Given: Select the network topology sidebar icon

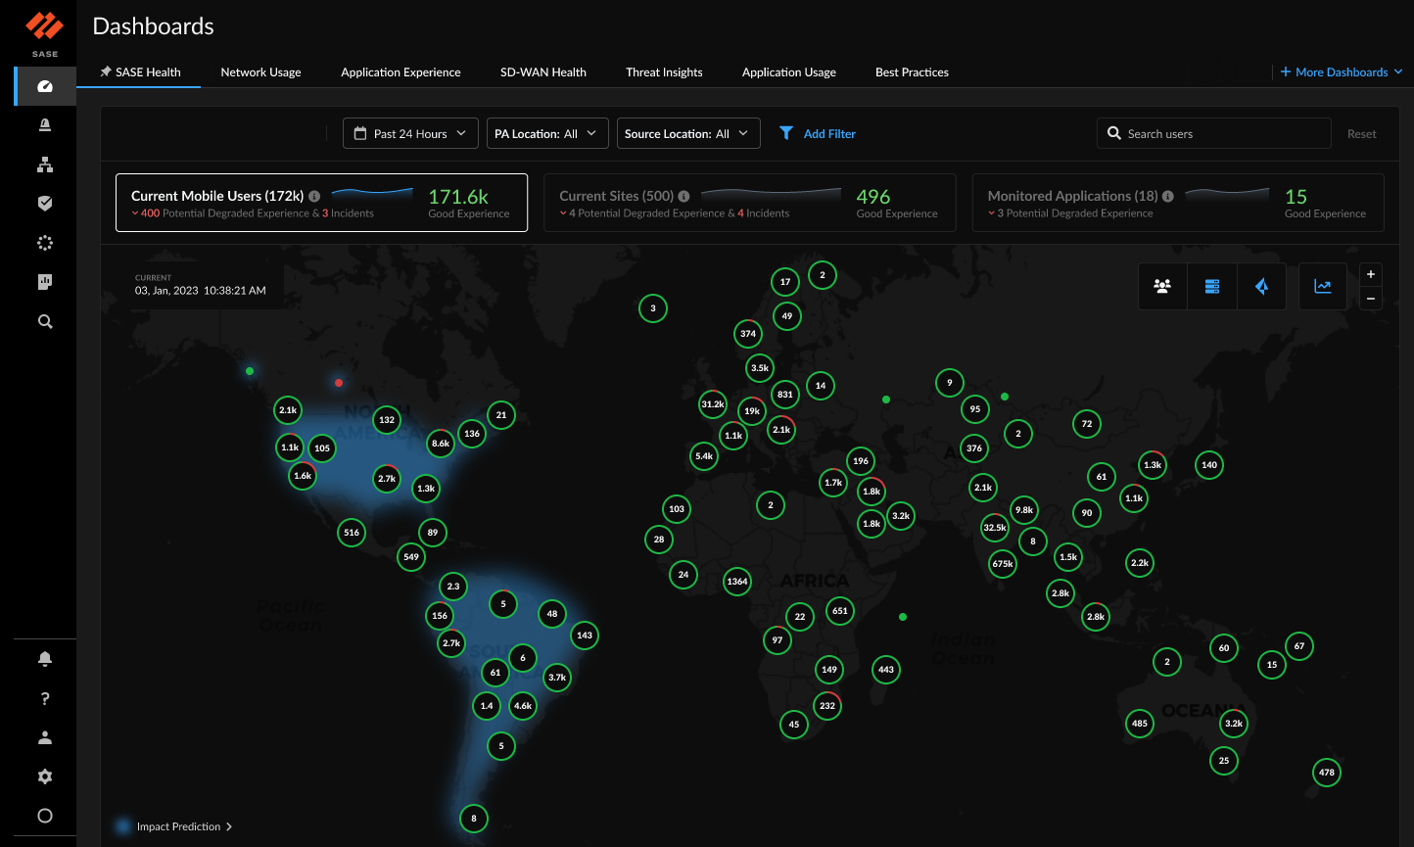Looking at the screenshot, I should click(x=44, y=165).
